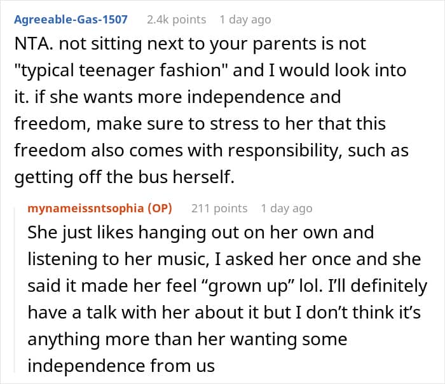Click the line "it. if she wants more independence"
The width and height of the screenshot is (445, 384).
tap(177, 97)
